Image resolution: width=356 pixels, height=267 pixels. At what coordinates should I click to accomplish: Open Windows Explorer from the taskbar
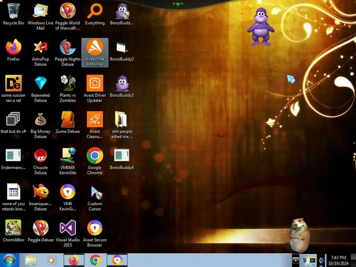31,260
